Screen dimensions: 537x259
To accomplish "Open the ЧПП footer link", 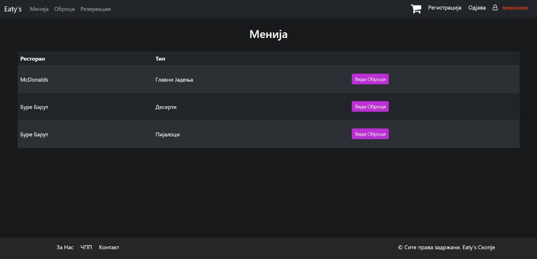I will click(x=86, y=248).
